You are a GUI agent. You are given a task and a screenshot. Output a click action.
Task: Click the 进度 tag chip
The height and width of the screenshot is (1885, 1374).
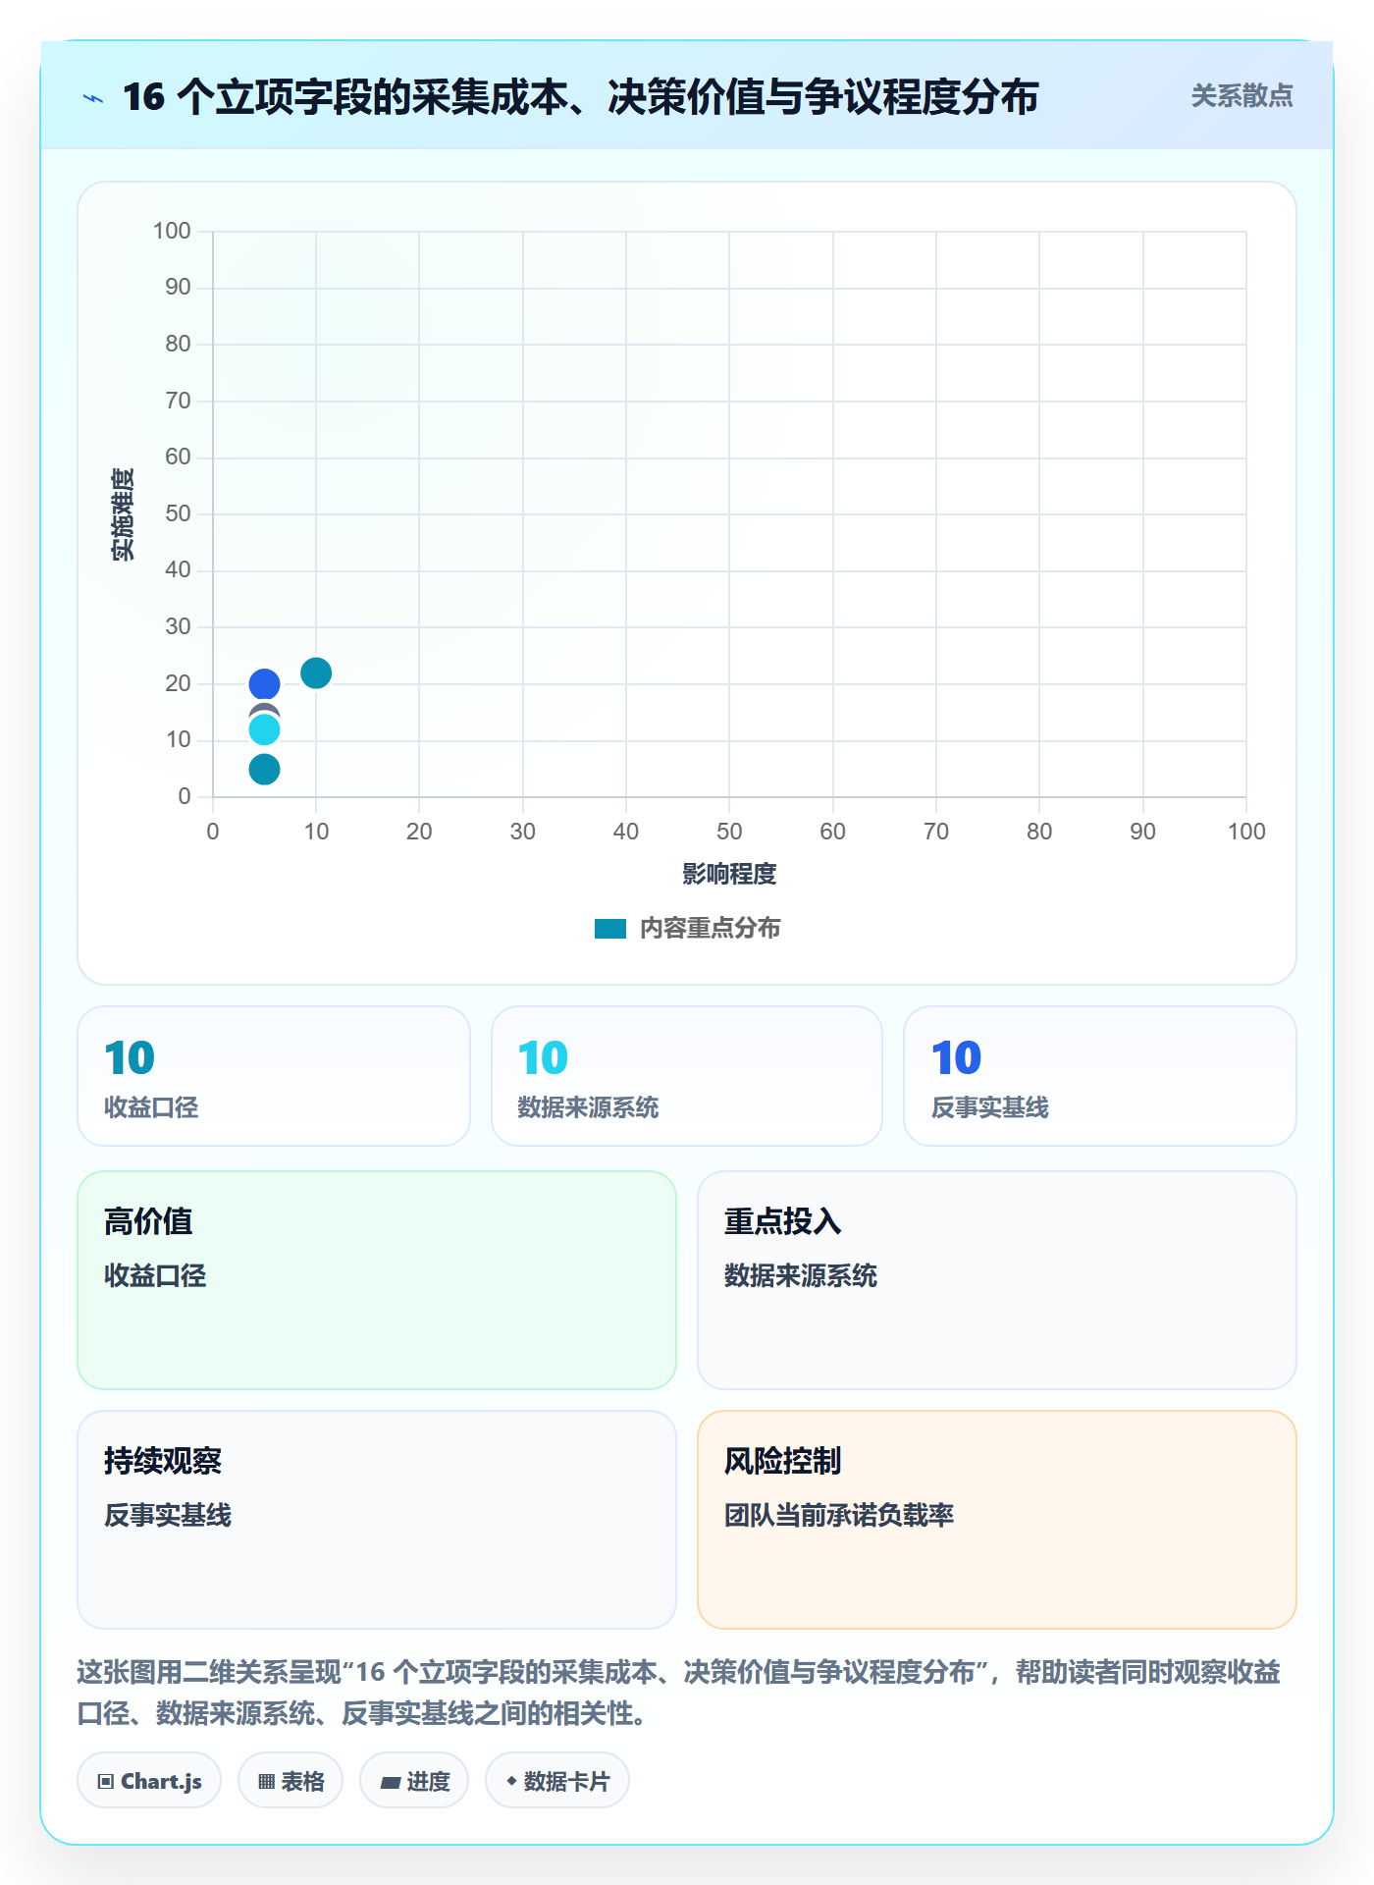click(414, 1781)
